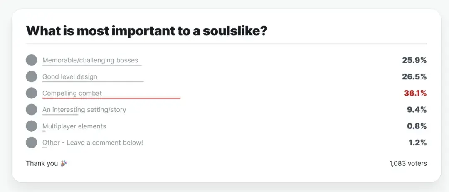Click the Multiplayer elements option text
The image size is (449, 192).
(74, 126)
